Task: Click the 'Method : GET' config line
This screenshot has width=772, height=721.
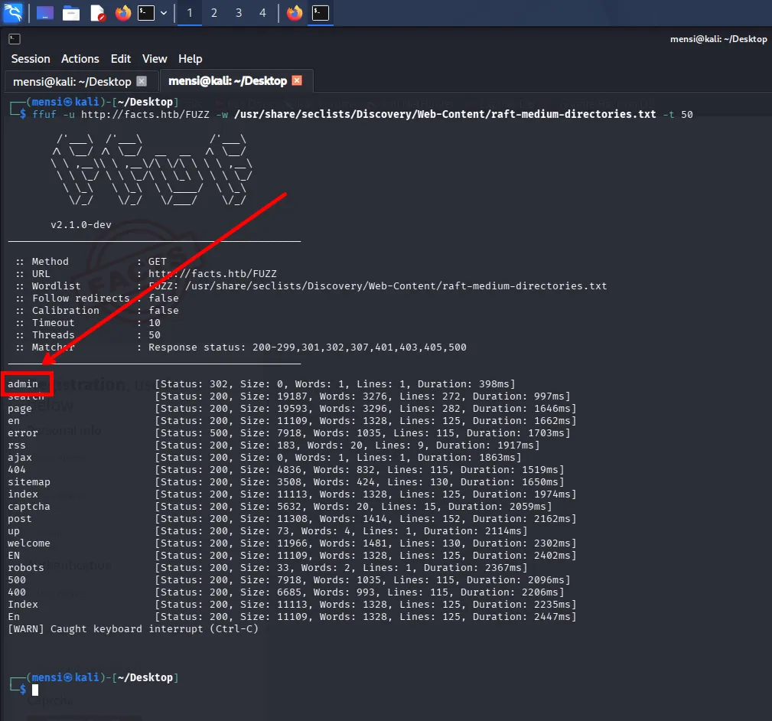Action: coord(91,262)
